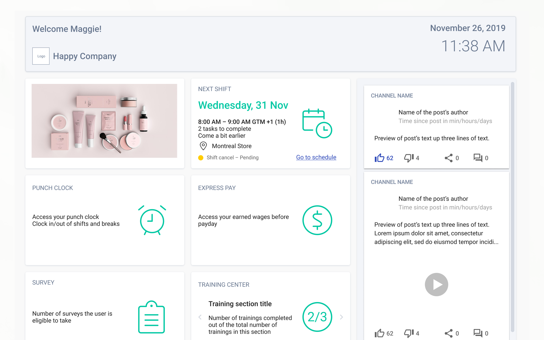Go to previous training section arrow
The image size is (544, 340).
[200, 317]
